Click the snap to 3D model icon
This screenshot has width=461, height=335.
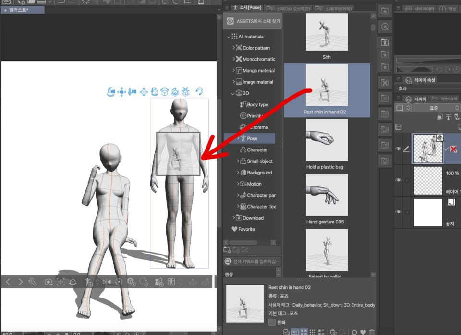[x=199, y=92]
